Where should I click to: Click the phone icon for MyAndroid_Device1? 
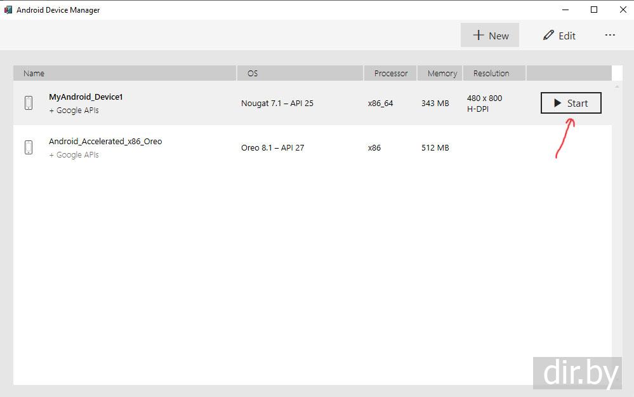pos(29,103)
